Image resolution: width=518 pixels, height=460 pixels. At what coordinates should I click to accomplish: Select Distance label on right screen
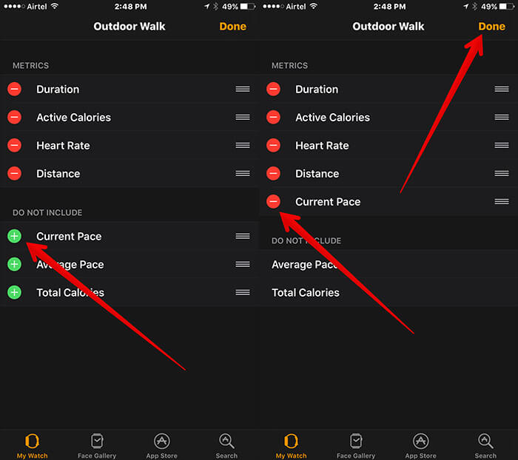(x=317, y=174)
